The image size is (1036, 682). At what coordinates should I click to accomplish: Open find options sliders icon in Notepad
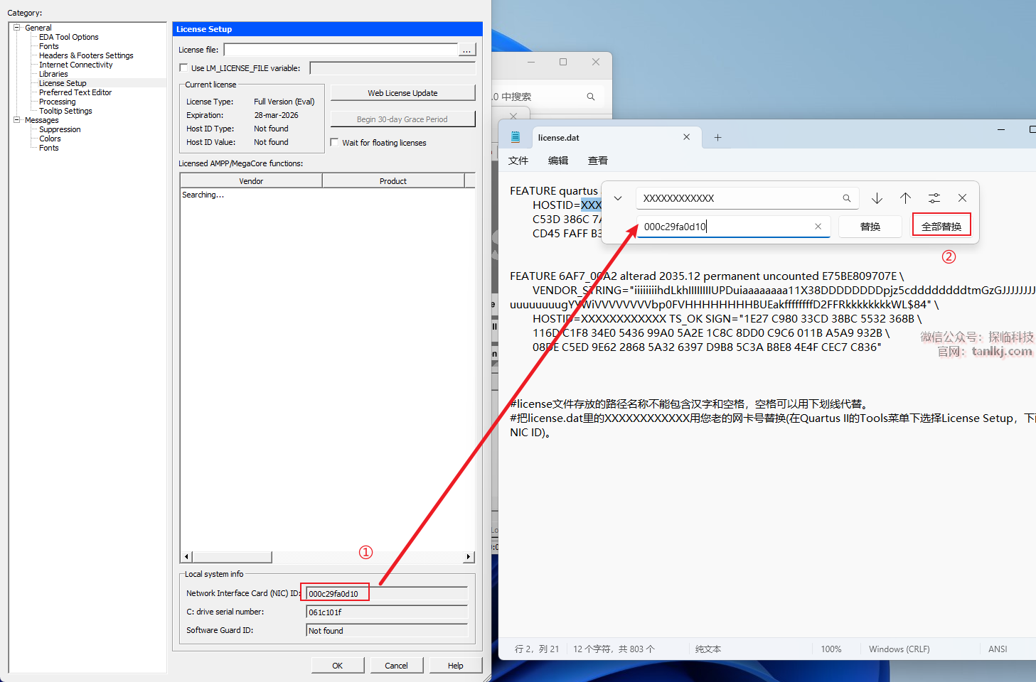(934, 198)
